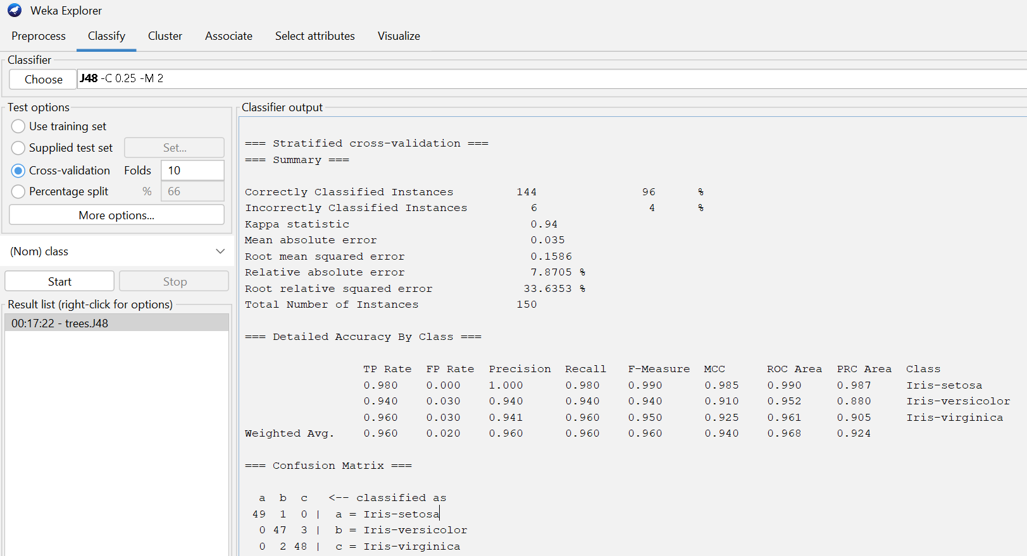
Task: Select the 00:17:22 - trees.J48 result
Action: click(116, 323)
